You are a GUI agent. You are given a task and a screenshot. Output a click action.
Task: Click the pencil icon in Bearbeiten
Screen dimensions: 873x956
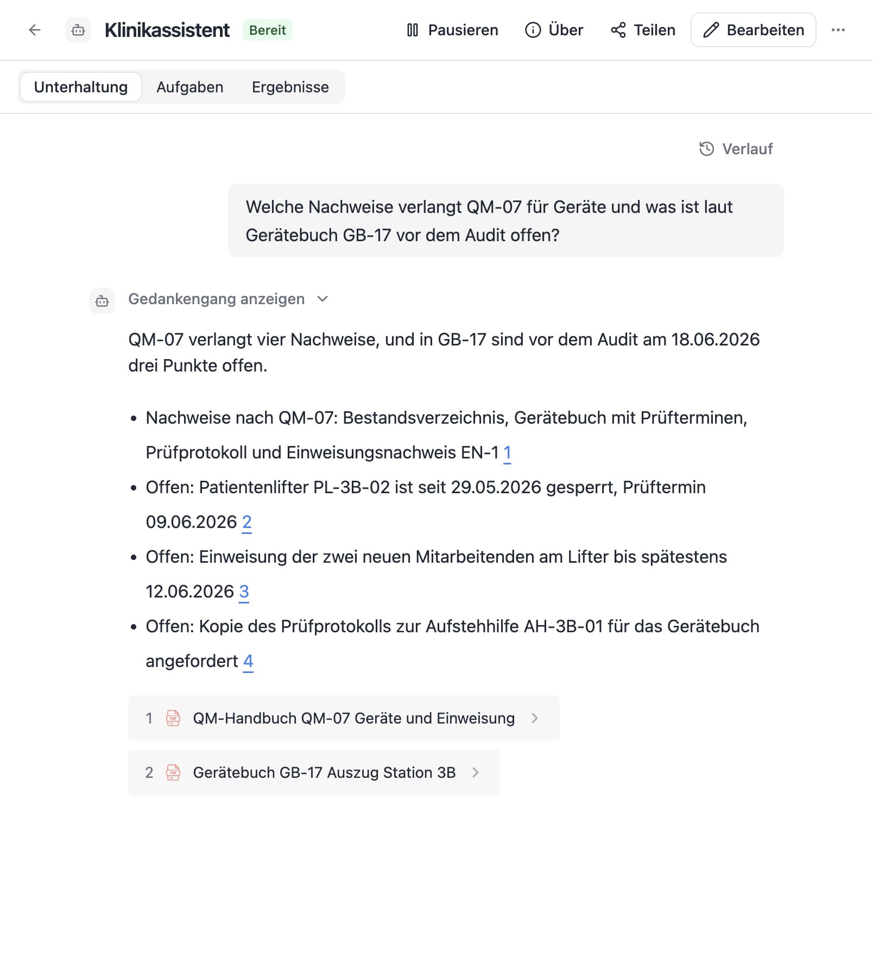pos(711,30)
